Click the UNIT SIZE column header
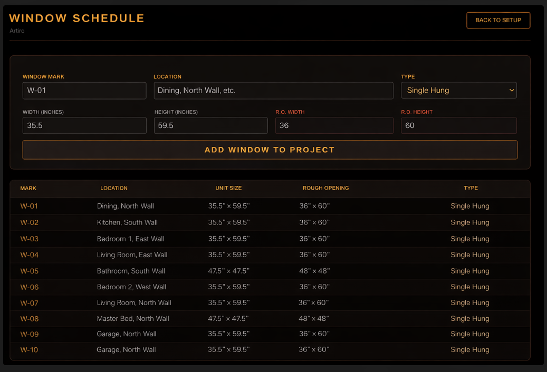Screen dimensions: 547x372 coord(228,188)
